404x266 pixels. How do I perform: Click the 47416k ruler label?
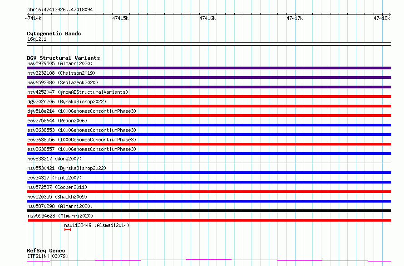tap(207, 18)
